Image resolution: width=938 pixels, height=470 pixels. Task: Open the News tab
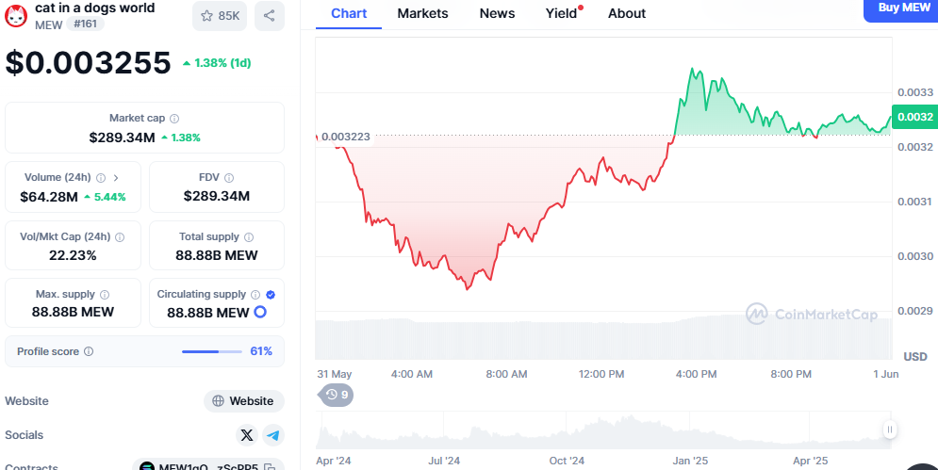497,13
